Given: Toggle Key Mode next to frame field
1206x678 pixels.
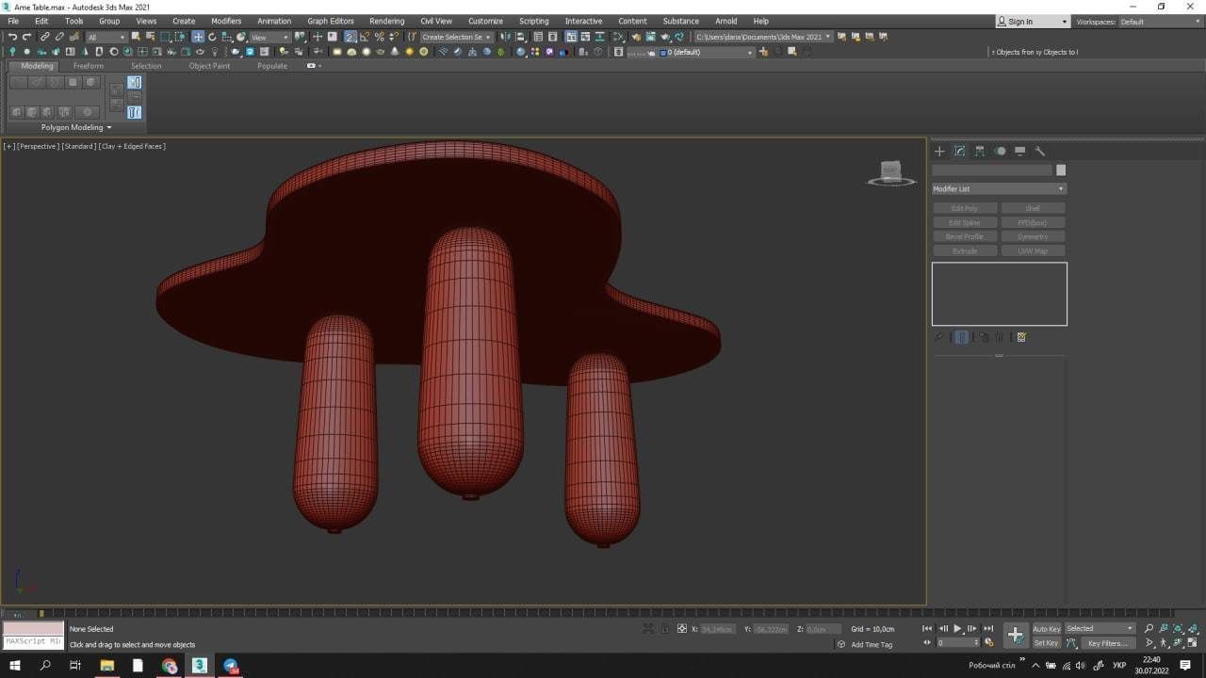Looking at the screenshot, I should pos(929,642).
